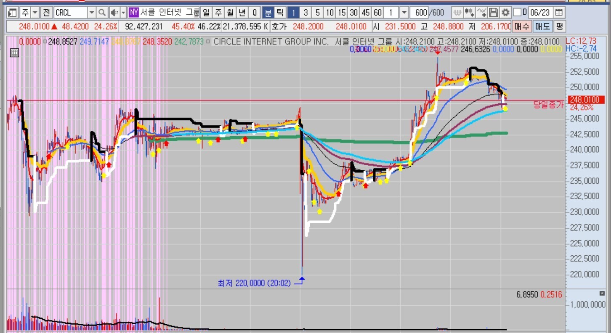Click the 92,427,231 volume figure
The width and height of the screenshot is (611, 333).
pyautogui.click(x=144, y=26)
